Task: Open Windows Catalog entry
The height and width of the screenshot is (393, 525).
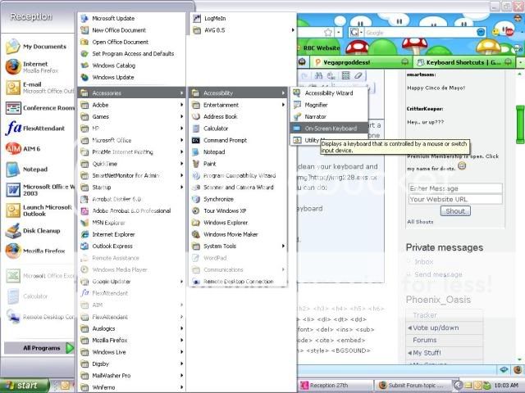Action: (x=131, y=65)
